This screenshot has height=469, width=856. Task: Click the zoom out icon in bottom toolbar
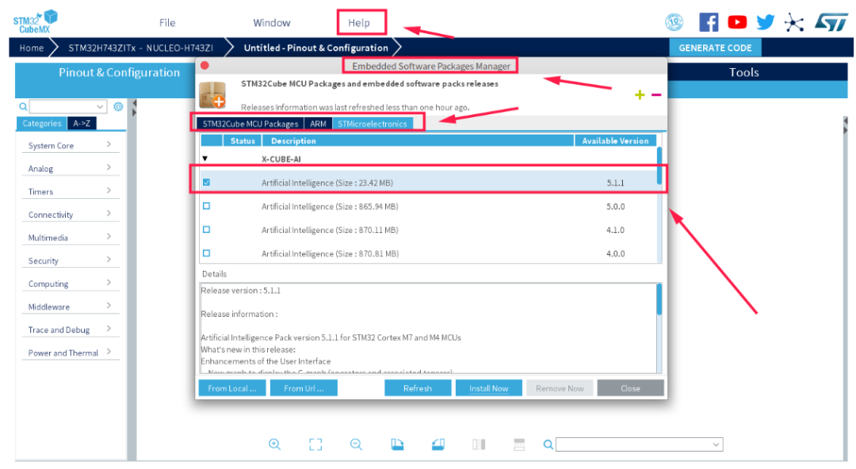click(x=356, y=444)
